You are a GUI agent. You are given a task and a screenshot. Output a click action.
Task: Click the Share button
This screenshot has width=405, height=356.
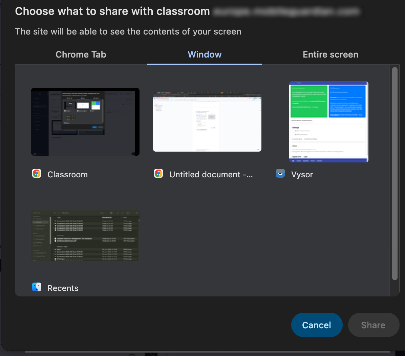point(373,325)
